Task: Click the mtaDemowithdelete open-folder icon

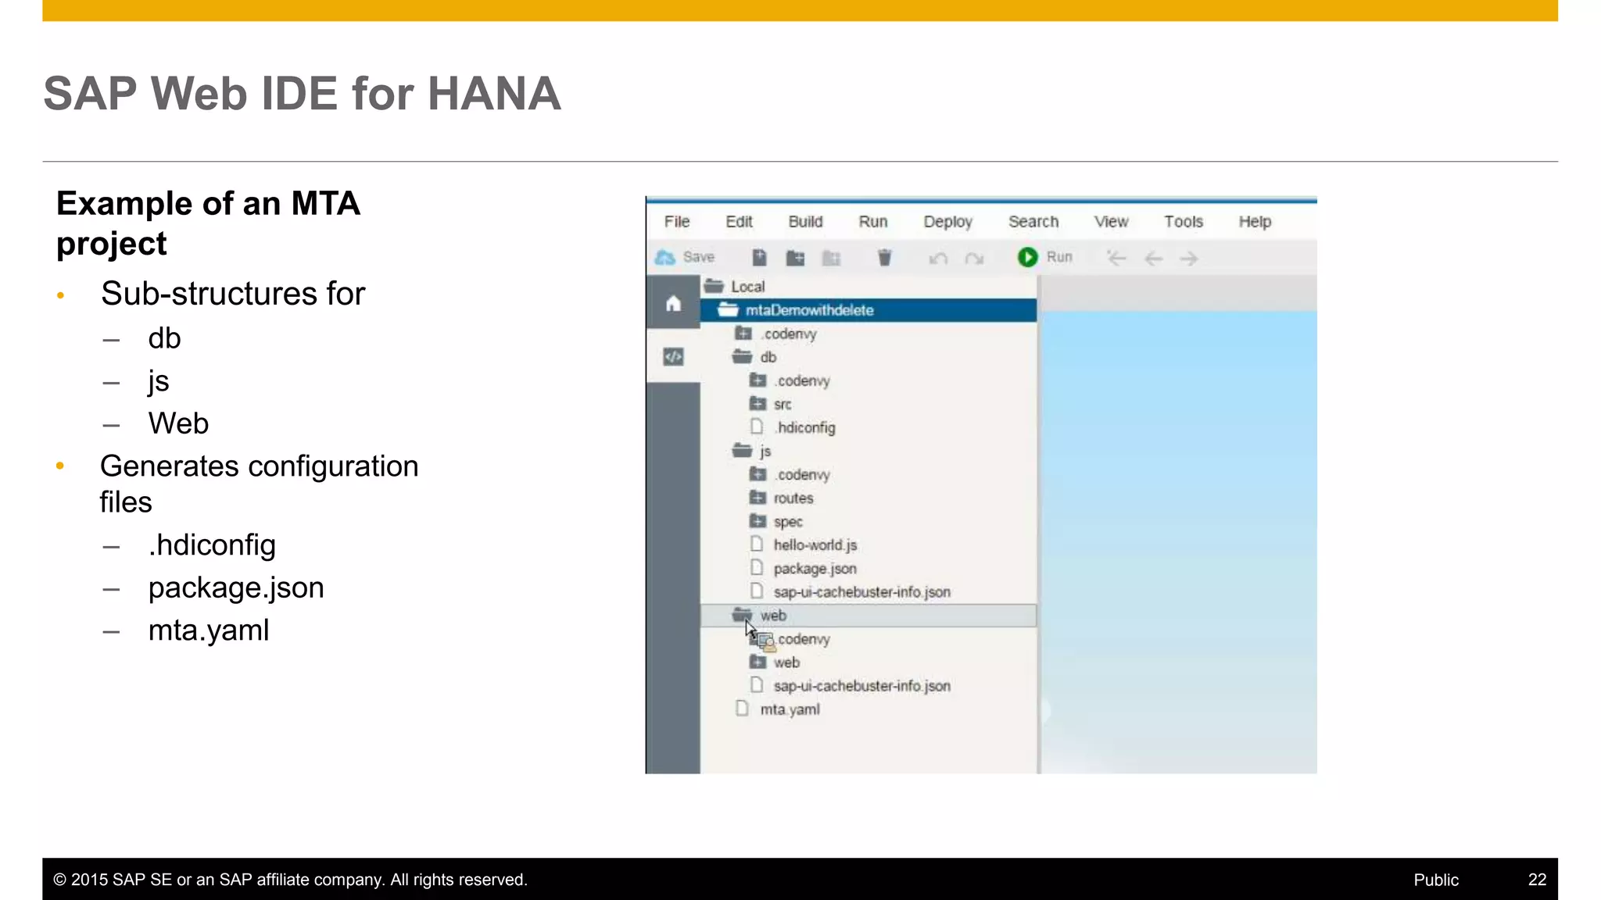Action: [728, 309]
